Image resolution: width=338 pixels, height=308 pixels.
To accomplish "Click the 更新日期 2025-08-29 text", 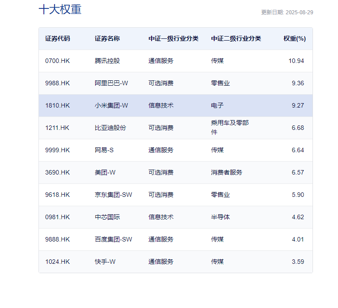I will (287, 12).
